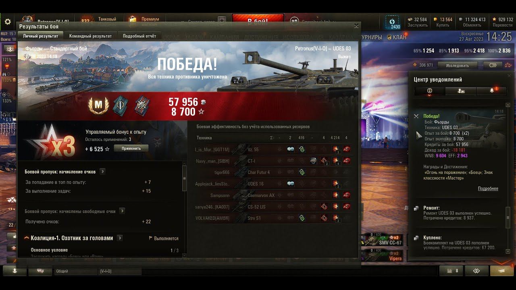This screenshot has height=290, width=516.
Task: Open the bell alerts filter in notification center
Action: 491,91
